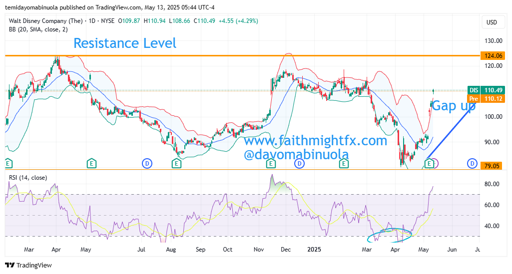Viewport: 512px width, 274px height.
Task: Click the earnings E marker above May 2024
Action: pos(91,163)
